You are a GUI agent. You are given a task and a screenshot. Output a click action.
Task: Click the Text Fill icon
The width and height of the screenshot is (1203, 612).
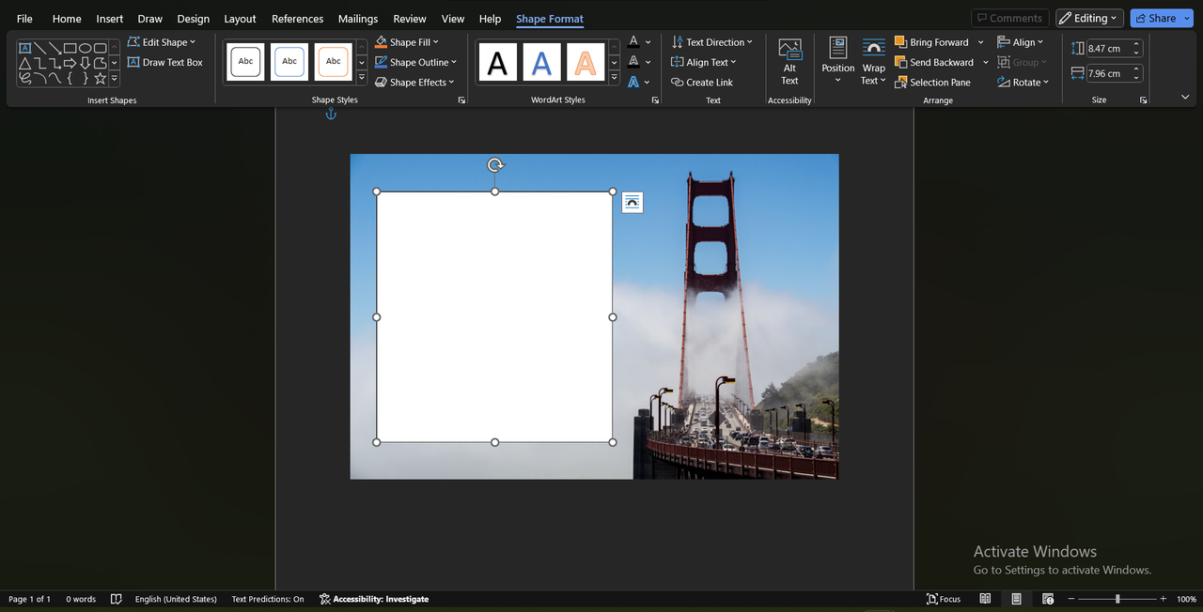(x=633, y=42)
